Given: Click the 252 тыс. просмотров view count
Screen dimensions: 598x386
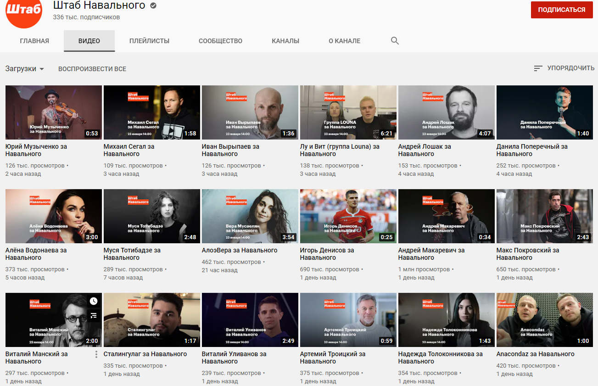Looking at the screenshot, I should (526, 166).
